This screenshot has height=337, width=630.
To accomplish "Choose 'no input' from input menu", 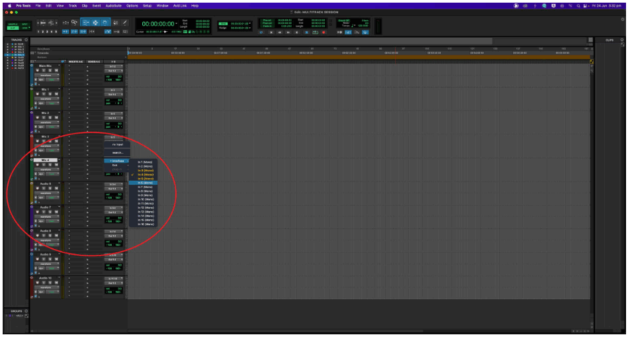I will [x=117, y=144].
